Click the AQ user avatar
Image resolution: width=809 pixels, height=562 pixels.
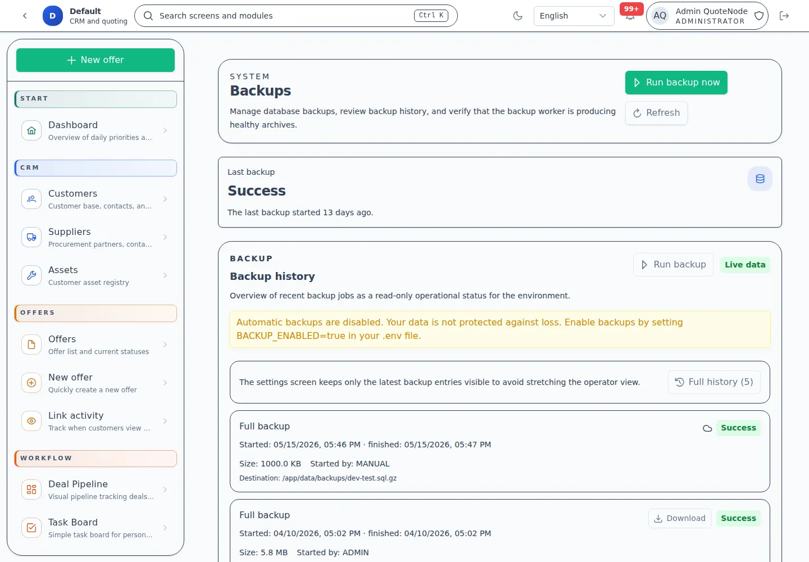660,16
